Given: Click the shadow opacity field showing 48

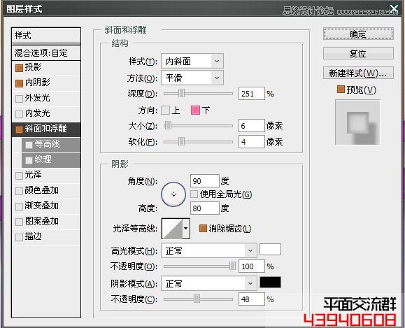Looking at the screenshot, I should point(252,299).
